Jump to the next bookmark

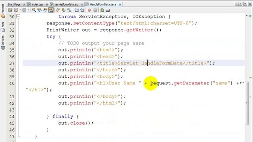point(64,10)
